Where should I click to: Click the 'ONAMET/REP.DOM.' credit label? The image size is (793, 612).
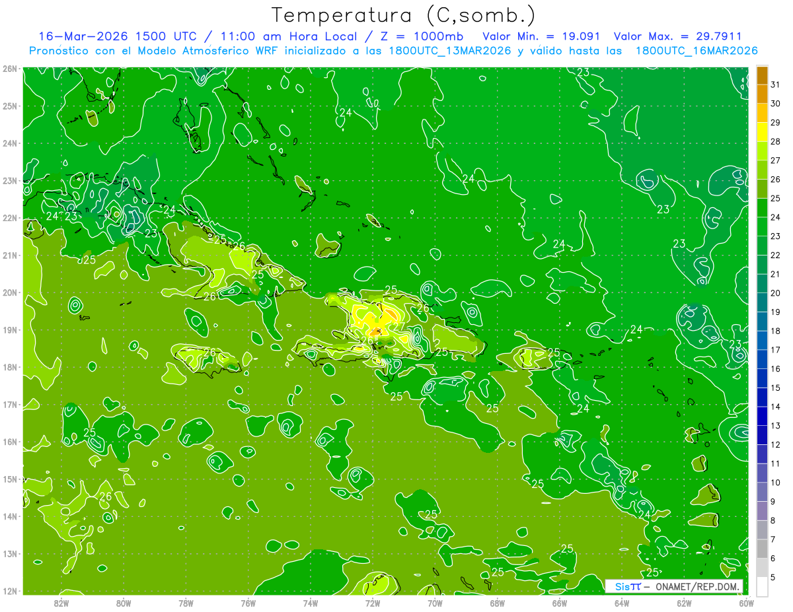point(696,586)
